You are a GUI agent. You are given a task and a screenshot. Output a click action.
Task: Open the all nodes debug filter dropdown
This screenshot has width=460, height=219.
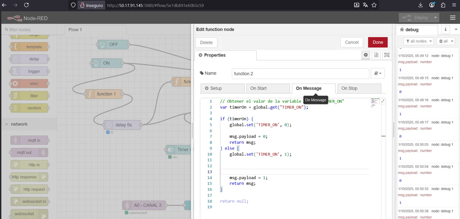[x=418, y=41]
